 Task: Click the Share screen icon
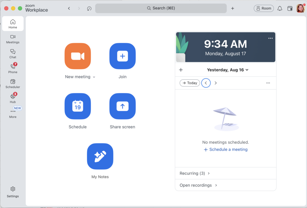pyautogui.click(x=122, y=106)
